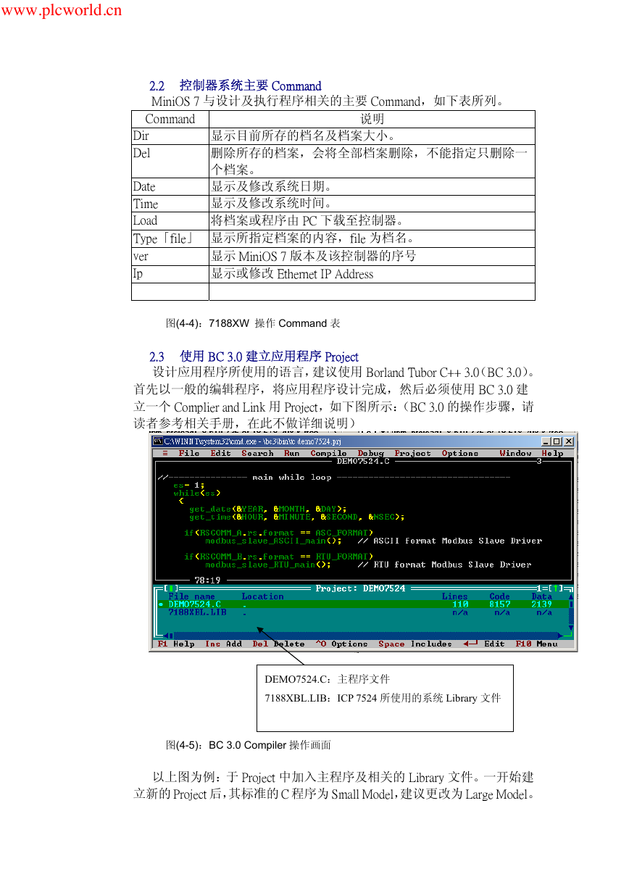Click the Date command table cell
629x890 pixels.
tap(170, 186)
